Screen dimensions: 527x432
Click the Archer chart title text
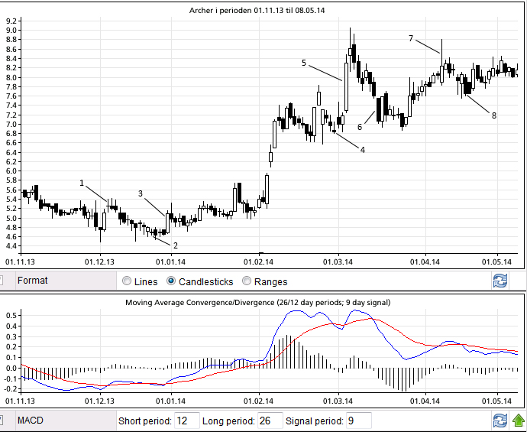(x=263, y=10)
